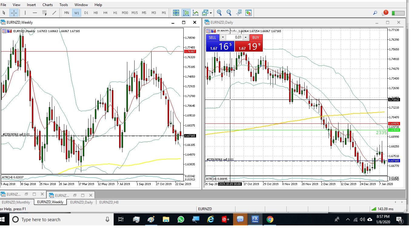Viewport: 414px width, 233px height.
Task: Open the red notification badge icon
Action: pos(385,13)
